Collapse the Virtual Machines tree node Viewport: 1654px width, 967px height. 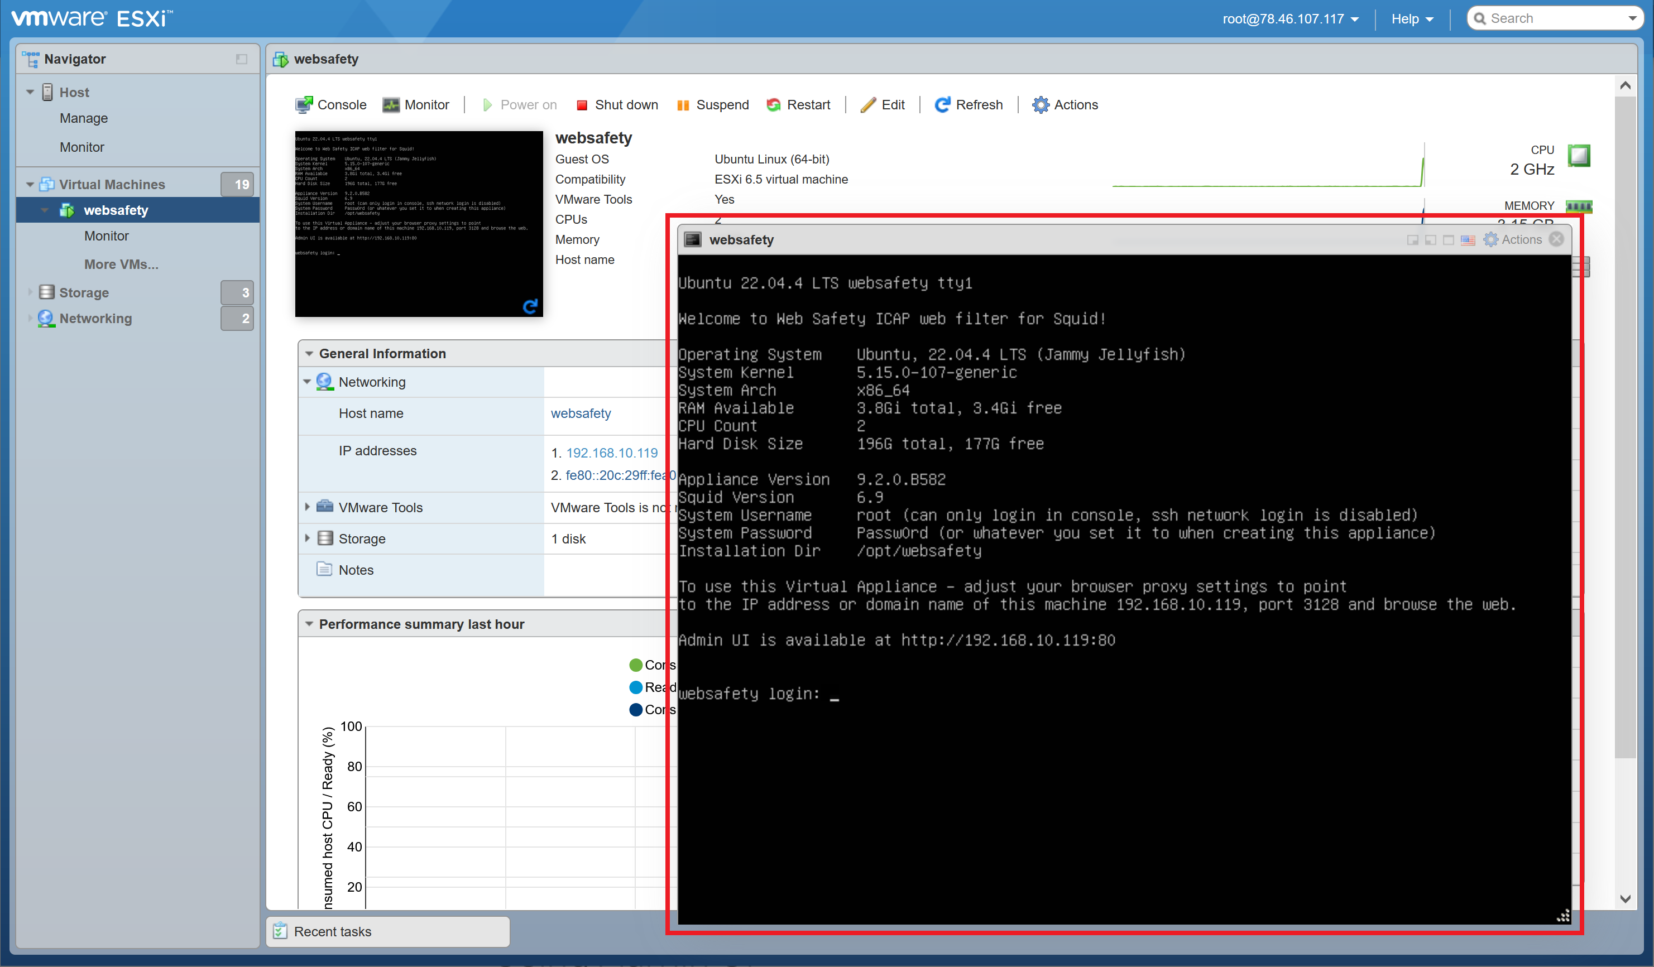tap(30, 184)
